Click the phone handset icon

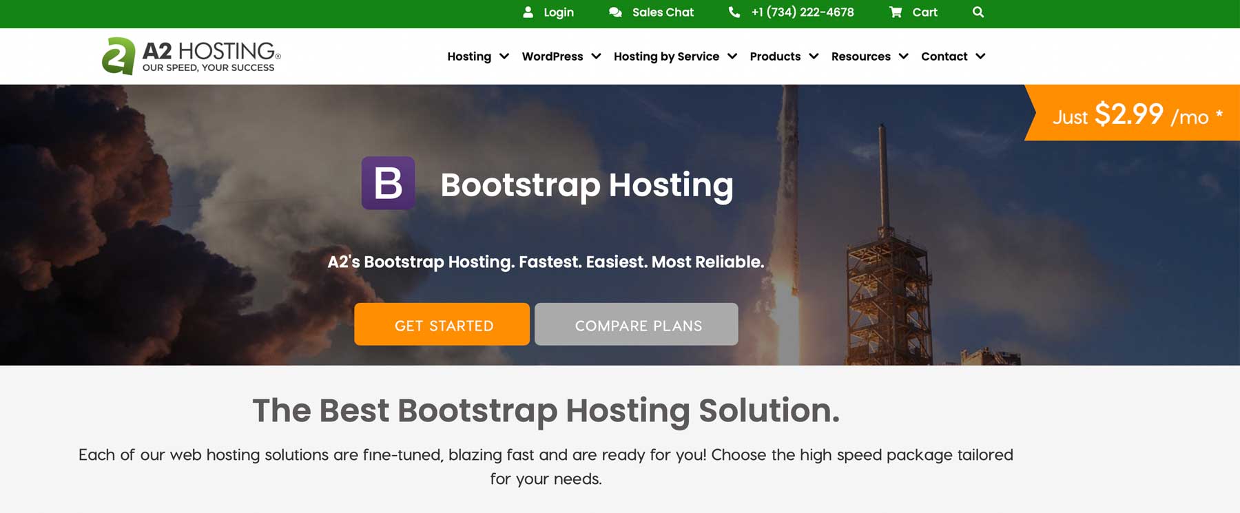[734, 12]
